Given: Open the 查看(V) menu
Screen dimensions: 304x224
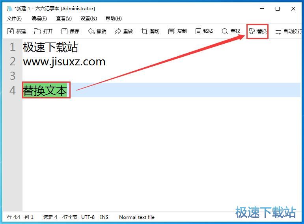Looking at the screenshot, I should point(64,19).
